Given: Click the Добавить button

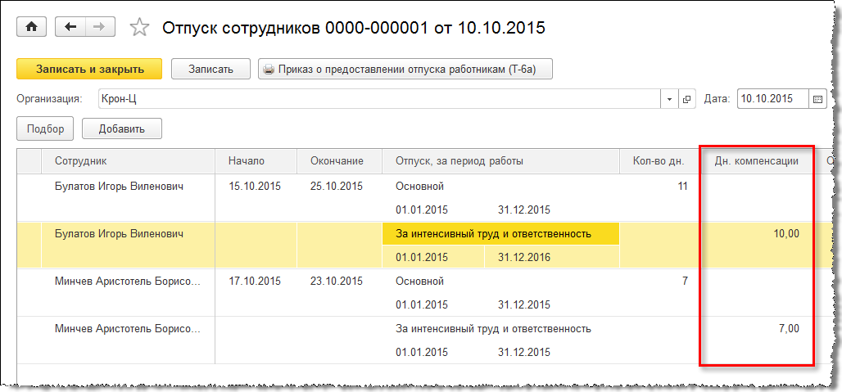Looking at the screenshot, I should (x=121, y=128).
